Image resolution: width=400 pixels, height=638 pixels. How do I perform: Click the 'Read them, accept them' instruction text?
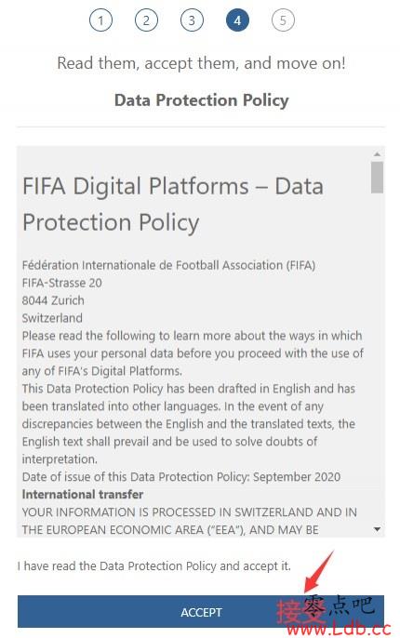[202, 63]
